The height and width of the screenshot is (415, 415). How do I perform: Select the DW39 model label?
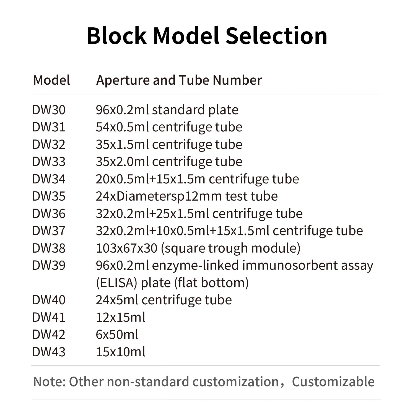tap(49, 265)
